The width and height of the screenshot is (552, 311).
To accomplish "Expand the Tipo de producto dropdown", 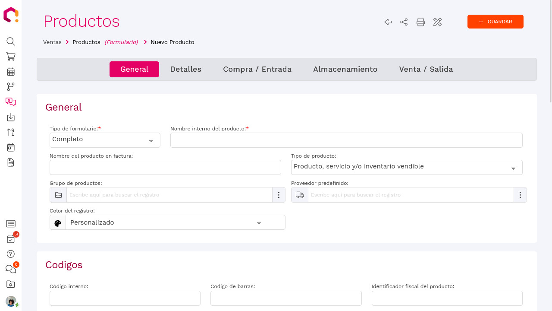I will pyautogui.click(x=407, y=167).
